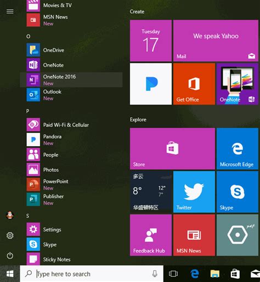Click the Explore group header
This screenshot has height=282, width=260.
pos(138,119)
